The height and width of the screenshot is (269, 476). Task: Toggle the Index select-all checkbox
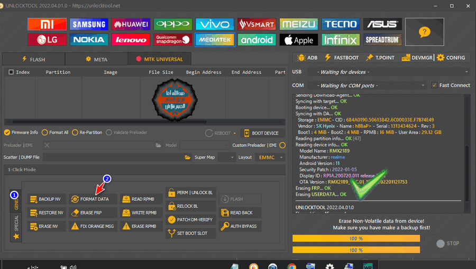(x=11, y=72)
